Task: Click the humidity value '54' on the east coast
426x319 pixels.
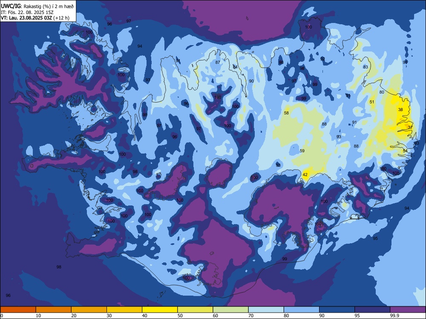Action: tap(405, 151)
